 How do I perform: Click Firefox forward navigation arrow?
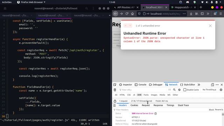pyautogui.click(x=121, y=14)
